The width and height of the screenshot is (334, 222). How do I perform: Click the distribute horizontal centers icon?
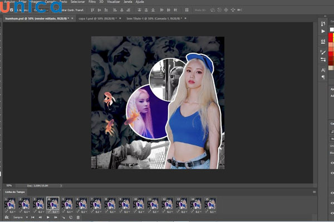point(169,10)
